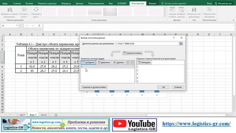Select the Етап 1 sheet tab
Viewport: 236px width, 133px height.
pyautogui.click(x=33, y=115)
